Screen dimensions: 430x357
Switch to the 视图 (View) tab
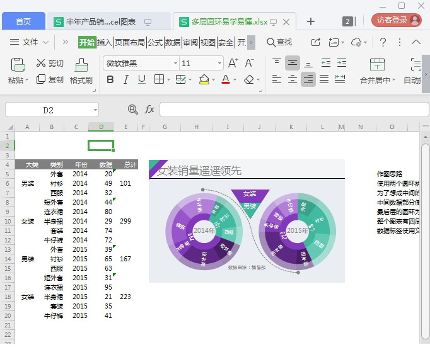[208, 42]
